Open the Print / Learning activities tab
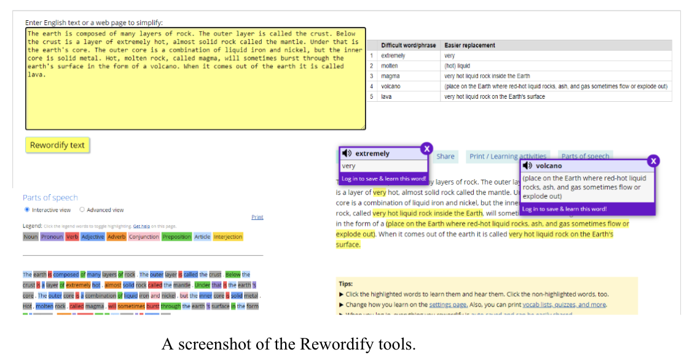 click(x=508, y=156)
